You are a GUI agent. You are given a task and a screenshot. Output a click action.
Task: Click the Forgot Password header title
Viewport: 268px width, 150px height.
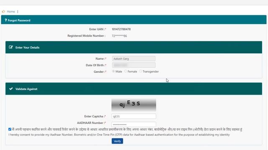click(x=19, y=20)
